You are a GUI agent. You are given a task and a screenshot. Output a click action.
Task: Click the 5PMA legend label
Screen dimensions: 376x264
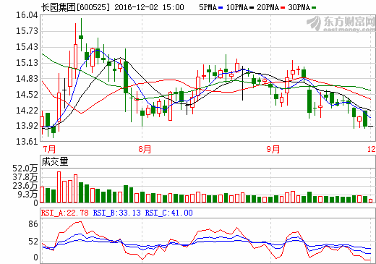click(x=208, y=7)
